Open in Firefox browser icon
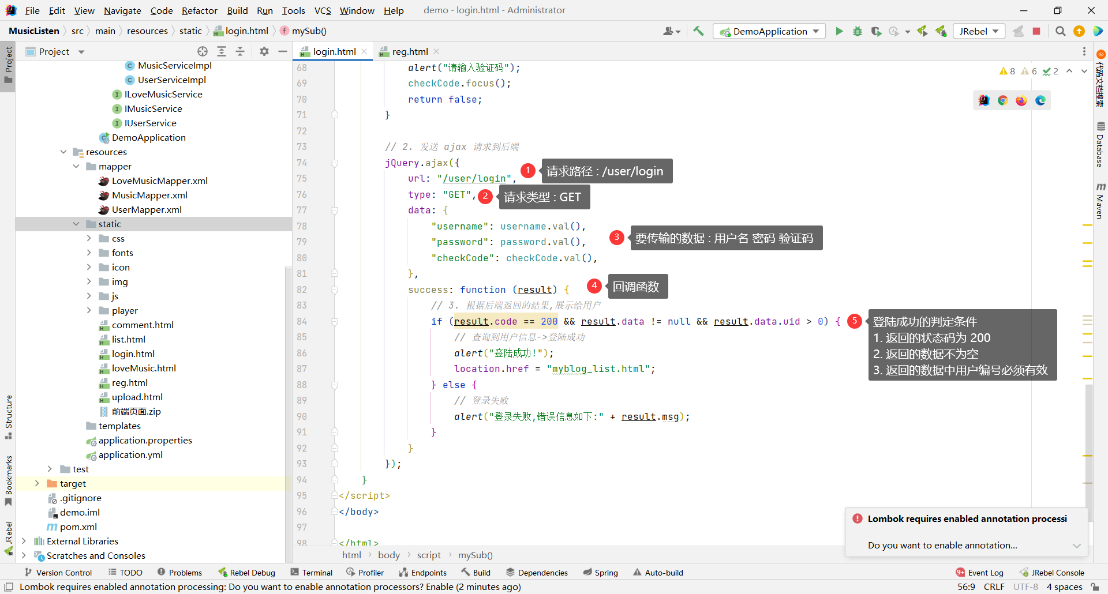 [x=1021, y=100]
